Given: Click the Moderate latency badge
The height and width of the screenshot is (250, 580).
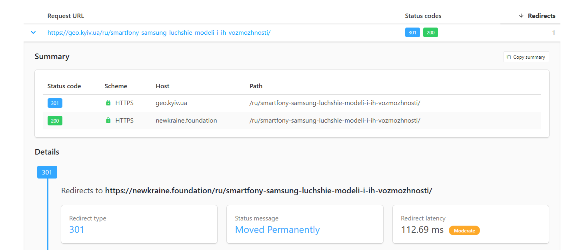Looking at the screenshot, I should (464, 230).
